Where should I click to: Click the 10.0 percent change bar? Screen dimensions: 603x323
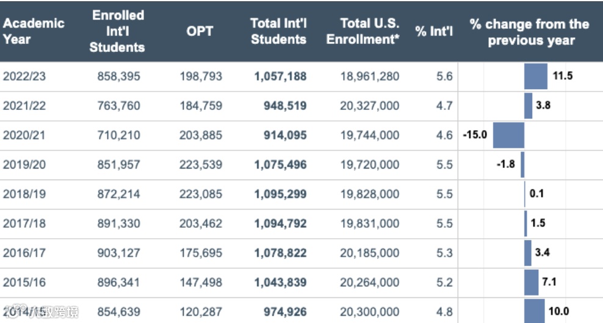tap(534, 311)
